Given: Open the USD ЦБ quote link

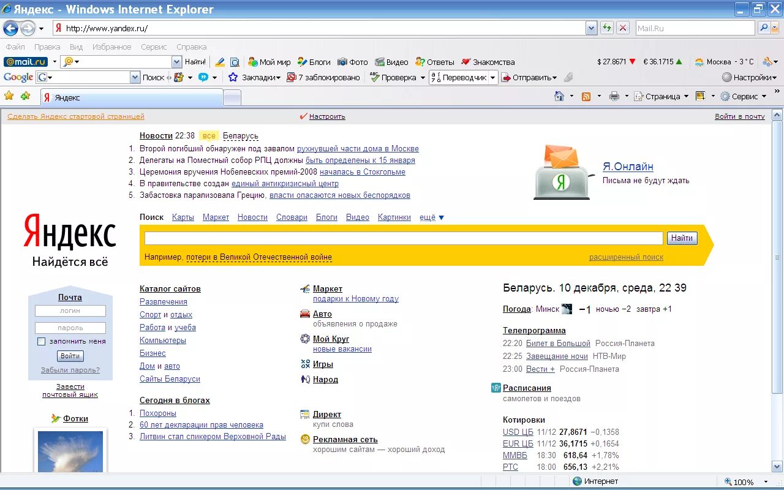Looking at the screenshot, I should click(x=518, y=432).
